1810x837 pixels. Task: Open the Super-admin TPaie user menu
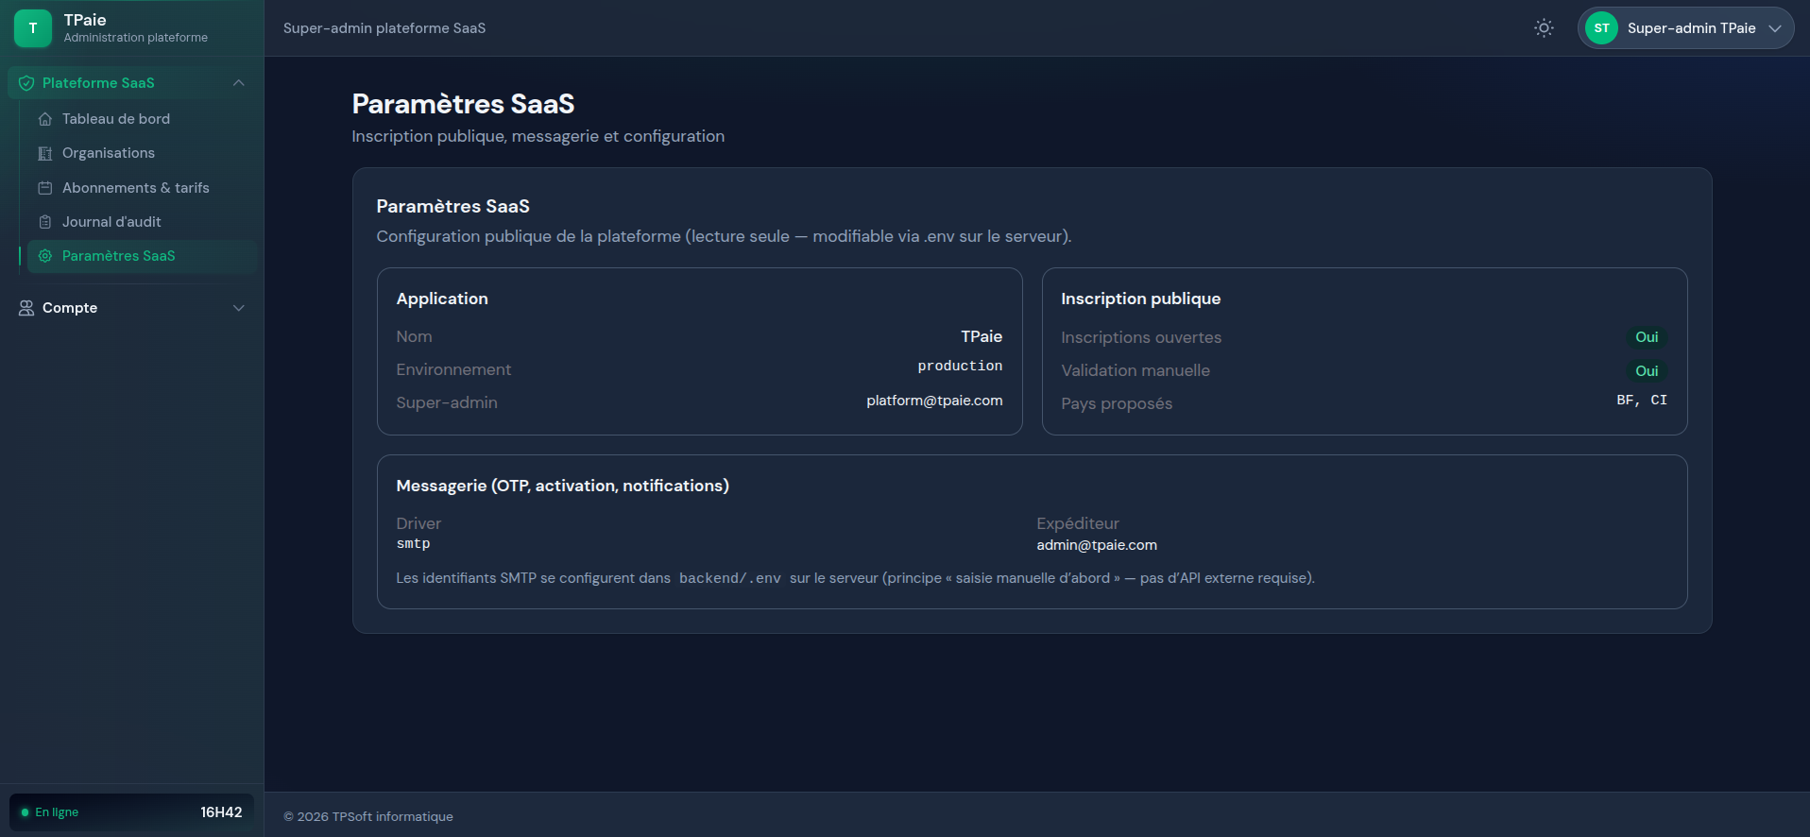pos(1685,28)
